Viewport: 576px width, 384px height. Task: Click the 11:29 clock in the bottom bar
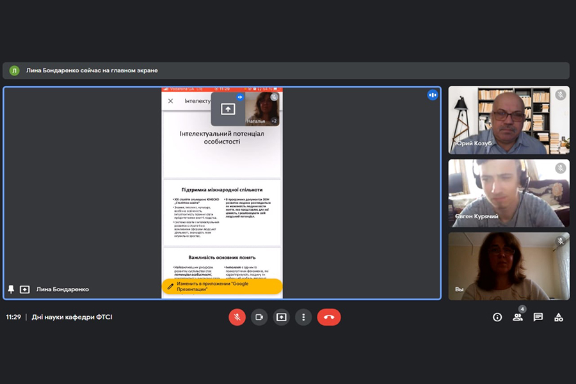tap(13, 317)
